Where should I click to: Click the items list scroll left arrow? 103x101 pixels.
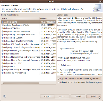pos(2,83)
